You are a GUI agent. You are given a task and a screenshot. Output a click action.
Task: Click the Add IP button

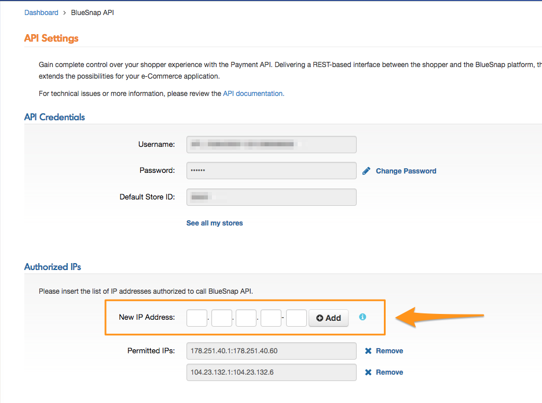click(328, 318)
